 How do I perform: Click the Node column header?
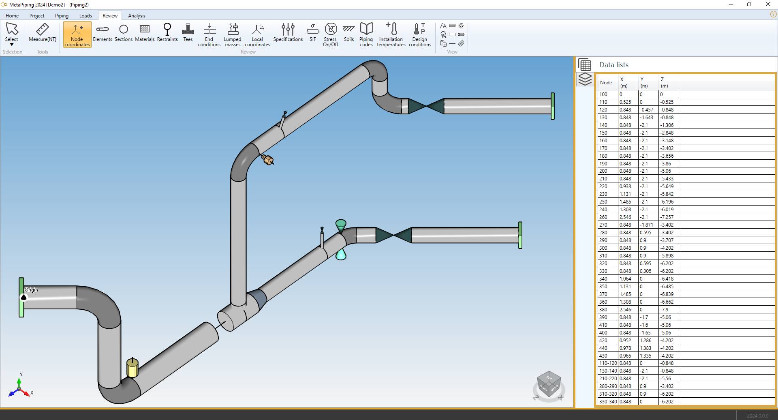point(608,83)
